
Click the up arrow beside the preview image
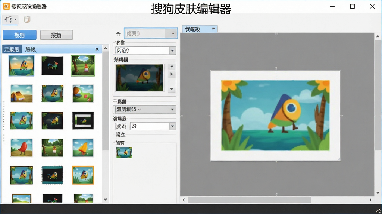[x=172, y=67]
